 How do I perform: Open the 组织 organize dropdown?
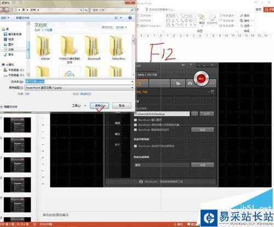[5, 18]
